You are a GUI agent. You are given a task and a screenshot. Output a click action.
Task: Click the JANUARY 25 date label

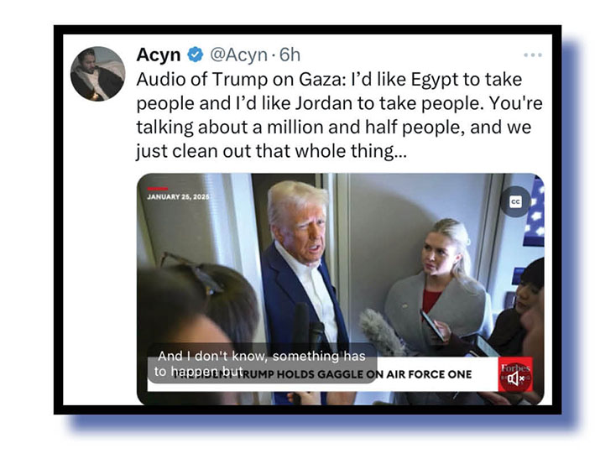coord(179,197)
